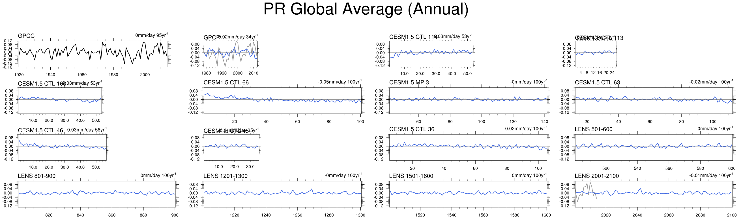Open the LENS 1201-1300 time series
Viewport: 739px width, 219px height.
click(283, 194)
